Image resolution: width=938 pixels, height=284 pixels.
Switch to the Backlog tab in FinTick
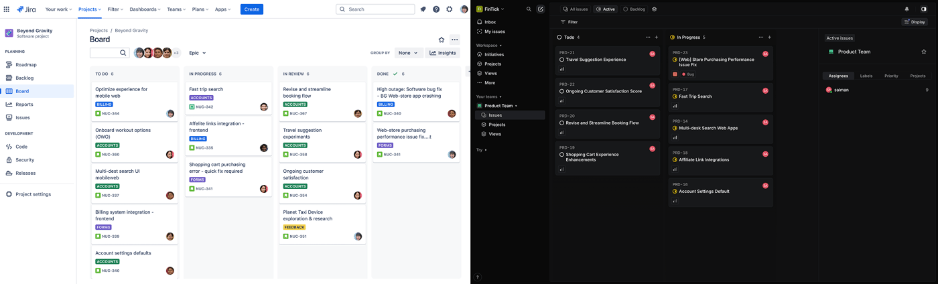click(634, 9)
